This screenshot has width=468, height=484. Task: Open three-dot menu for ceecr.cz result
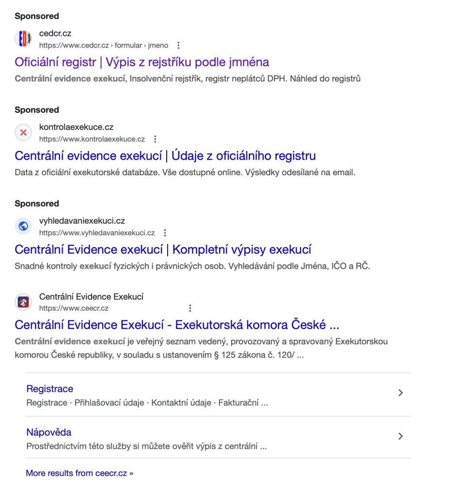point(190,308)
